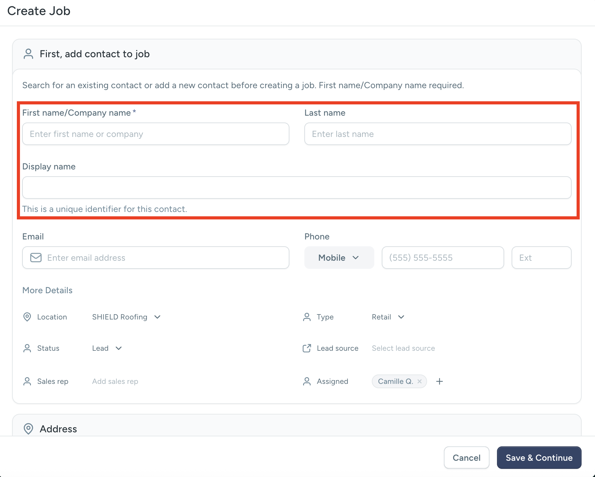This screenshot has width=595, height=477.
Task: Click the Location pin icon
Action: (x=27, y=317)
